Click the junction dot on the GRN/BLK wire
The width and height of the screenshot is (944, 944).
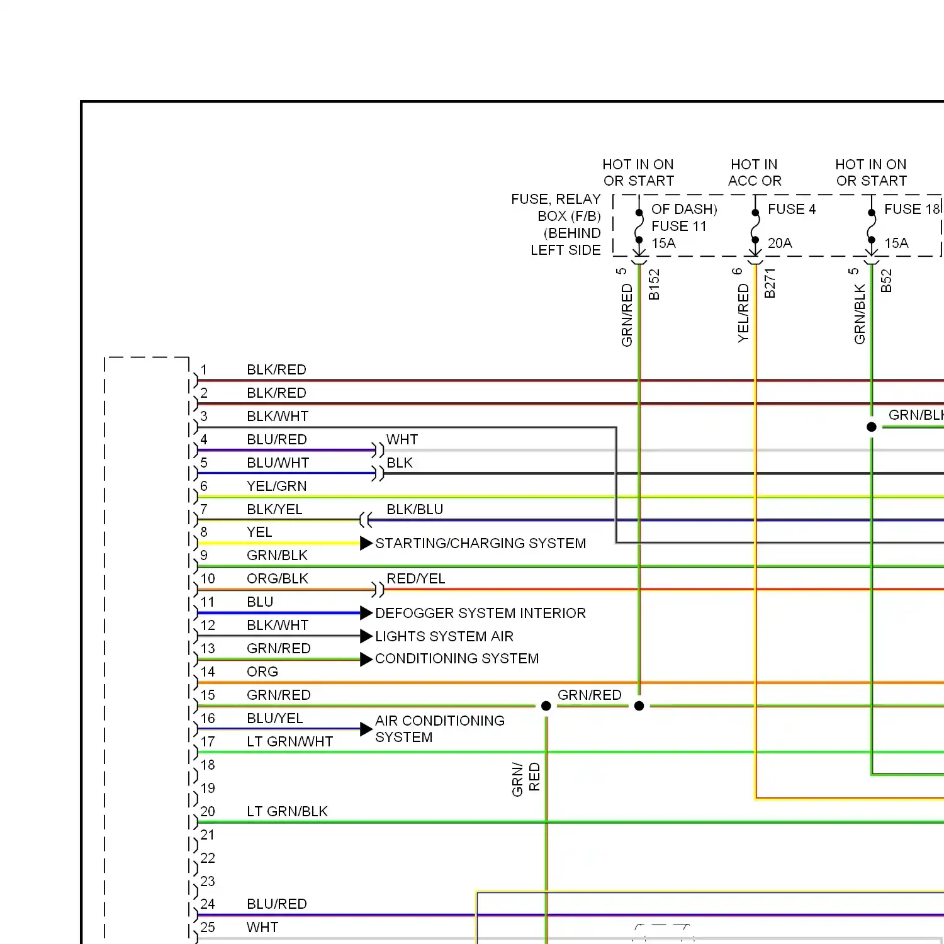pos(872,427)
